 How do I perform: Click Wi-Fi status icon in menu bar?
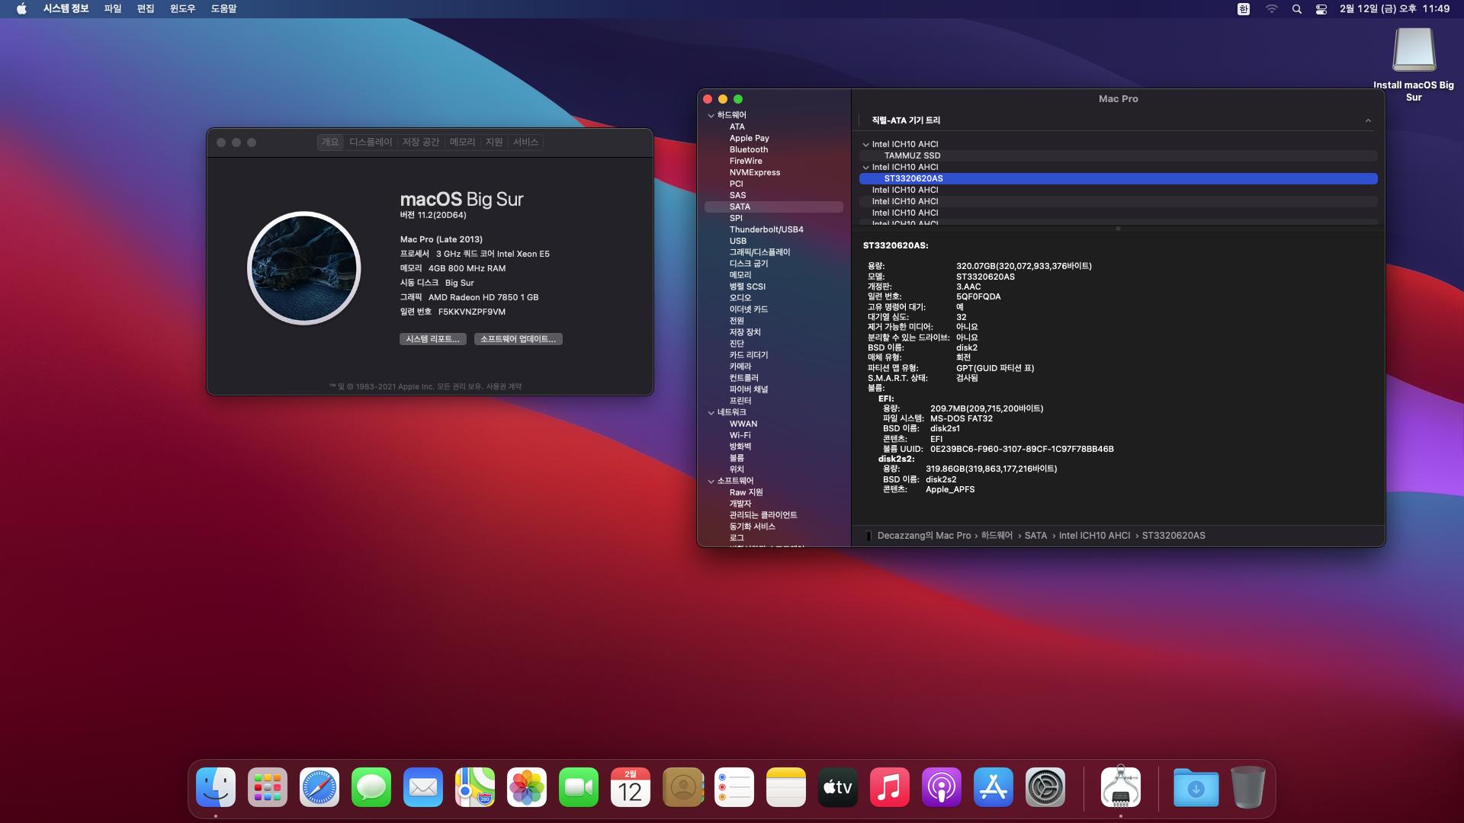tap(1271, 9)
